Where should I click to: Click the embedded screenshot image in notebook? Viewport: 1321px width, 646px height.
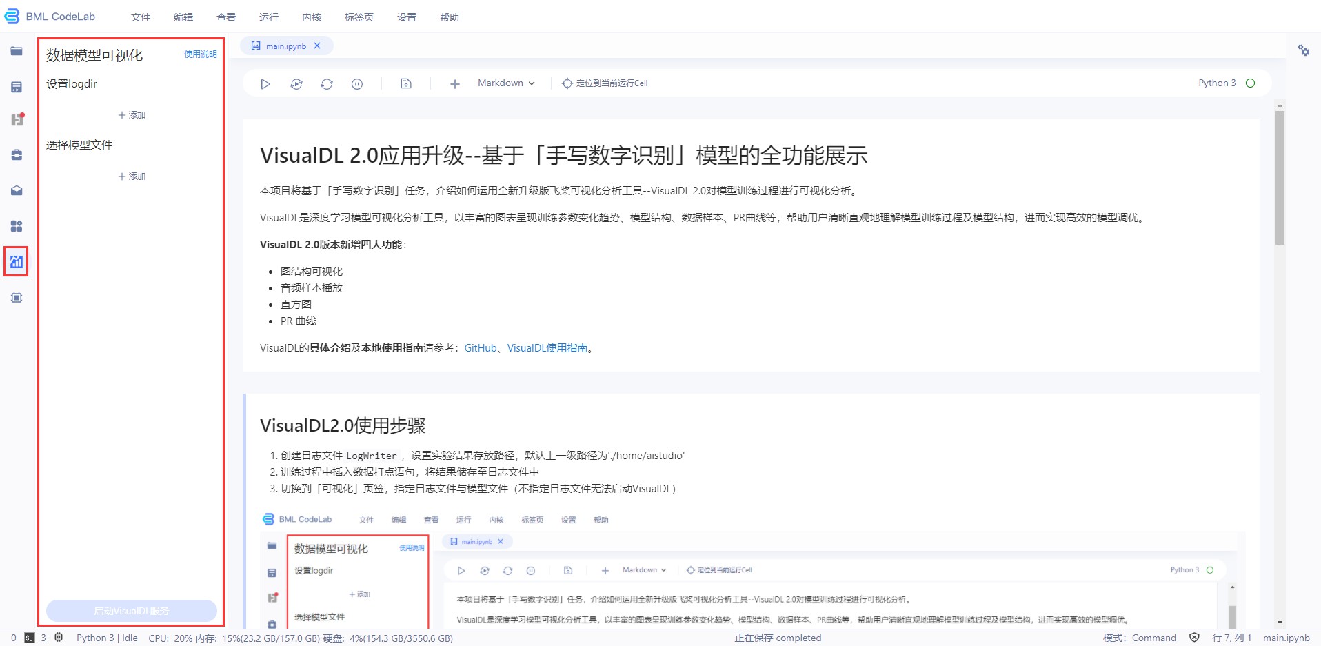click(x=752, y=569)
